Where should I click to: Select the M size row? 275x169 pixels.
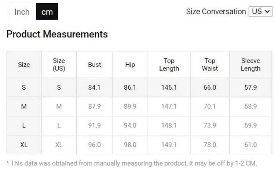coord(24,107)
